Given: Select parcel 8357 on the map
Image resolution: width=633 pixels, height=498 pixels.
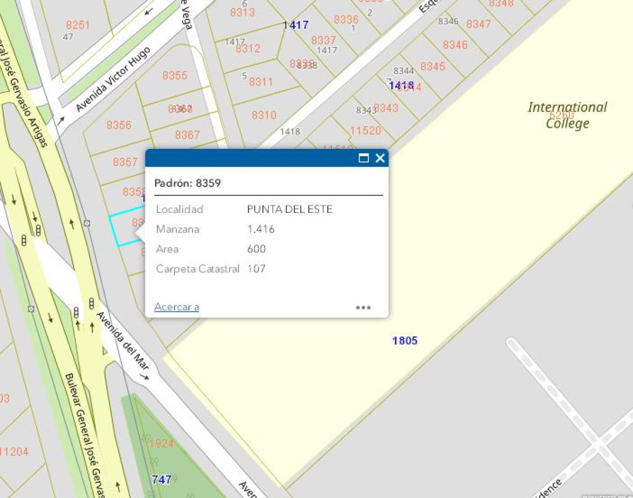Looking at the screenshot, I should coord(125,162).
